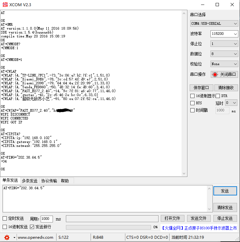Screen dimensions: 240x242
Task: Click the send box scroll down arrow
Action: point(209,209)
